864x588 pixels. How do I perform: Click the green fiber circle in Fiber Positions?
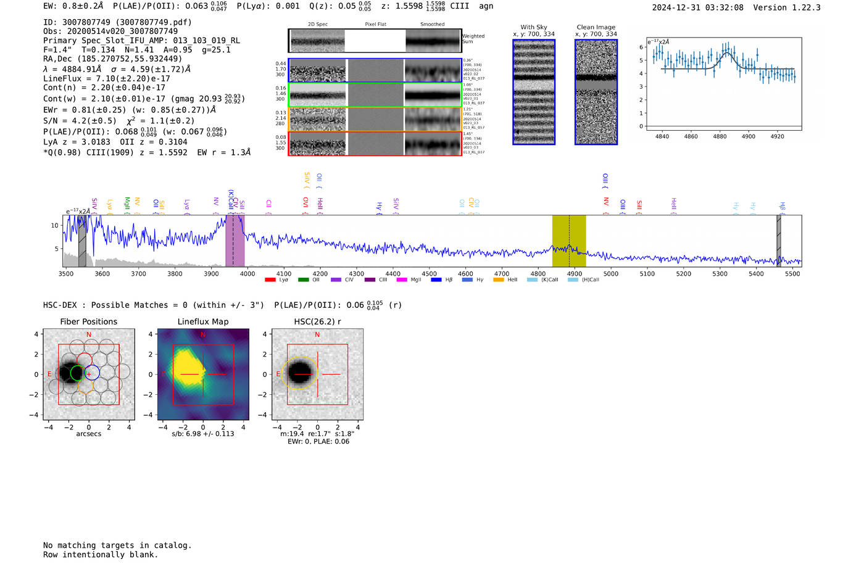(x=77, y=373)
